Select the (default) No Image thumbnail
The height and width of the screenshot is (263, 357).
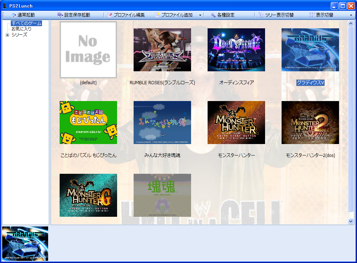coord(88,50)
